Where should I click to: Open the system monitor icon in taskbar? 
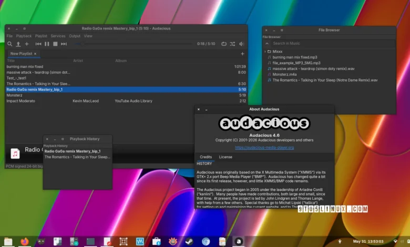click(x=140, y=242)
